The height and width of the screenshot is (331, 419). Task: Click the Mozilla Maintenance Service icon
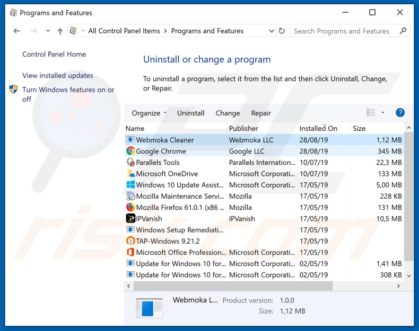(130, 196)
